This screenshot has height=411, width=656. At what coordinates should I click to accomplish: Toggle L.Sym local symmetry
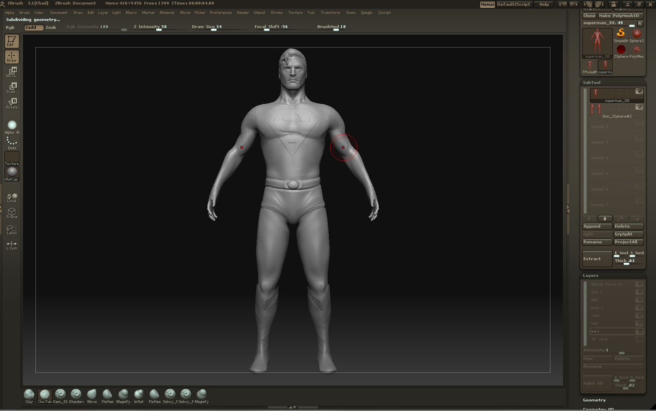[x=12, y=245]
